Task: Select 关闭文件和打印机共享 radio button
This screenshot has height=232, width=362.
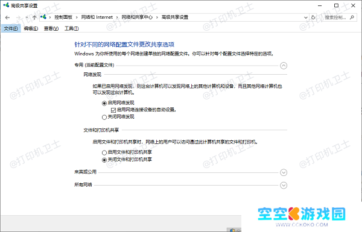Action: point(104,160)
